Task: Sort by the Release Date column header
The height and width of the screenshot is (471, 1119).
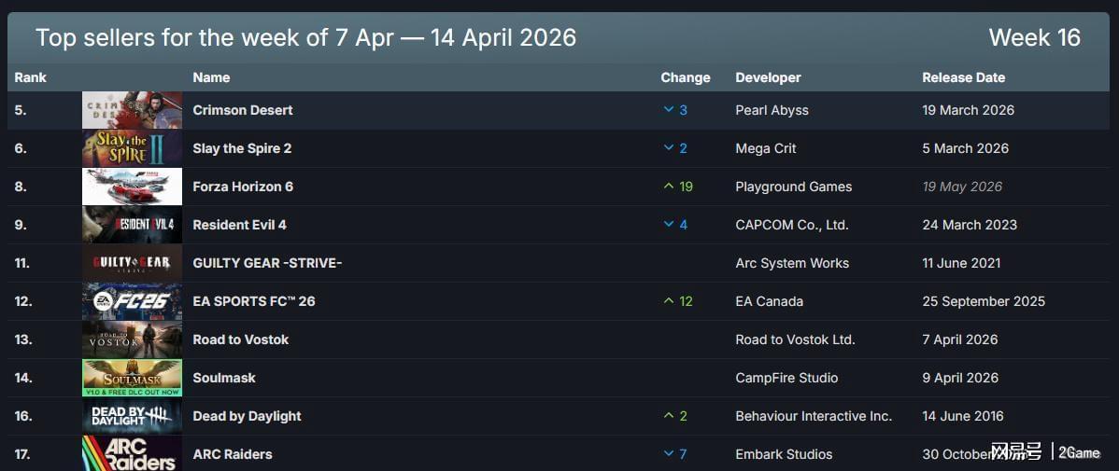Action: click(x=963, y=77)
